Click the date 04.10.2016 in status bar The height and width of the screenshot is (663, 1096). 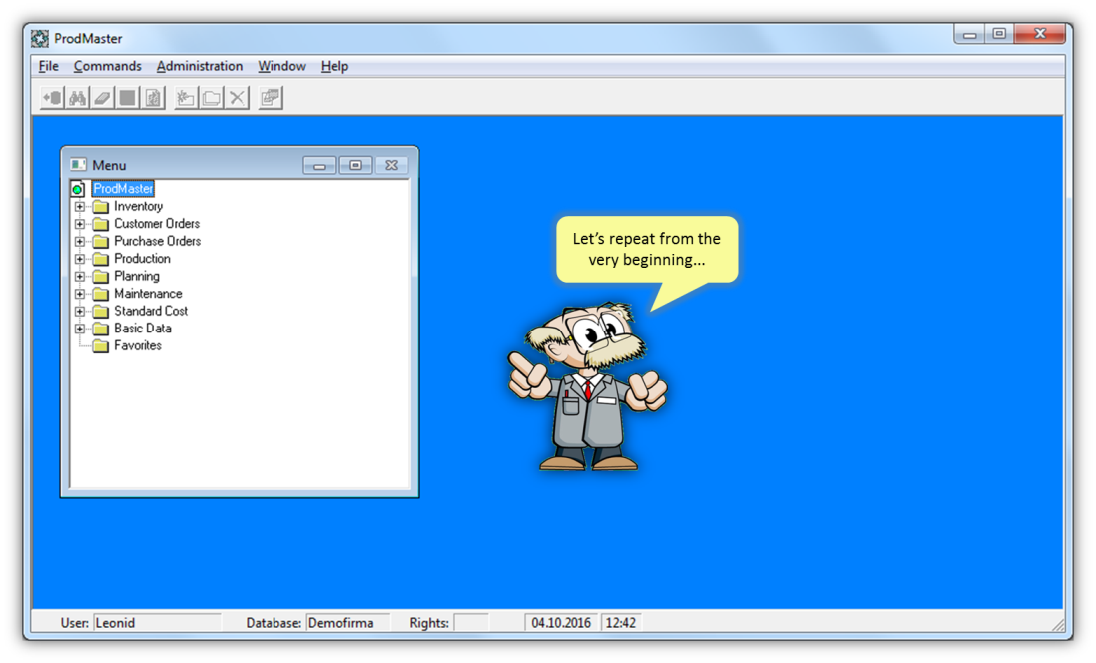point(561,623)
